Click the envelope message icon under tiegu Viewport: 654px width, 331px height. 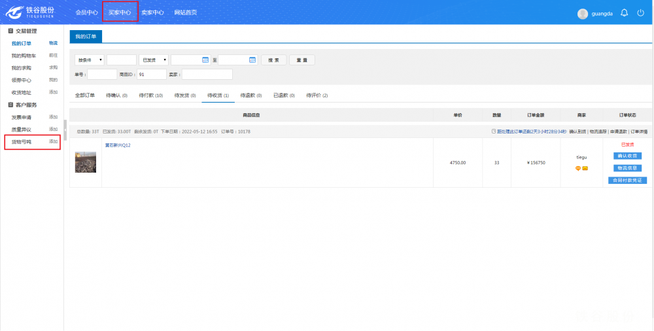tap(585, 168)
